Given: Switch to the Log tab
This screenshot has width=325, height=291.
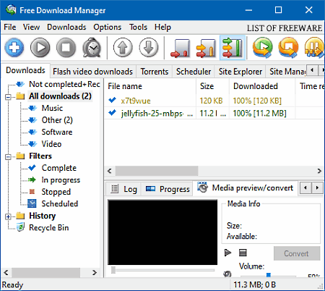Looking at the screenshot, I should click(123, 189).
